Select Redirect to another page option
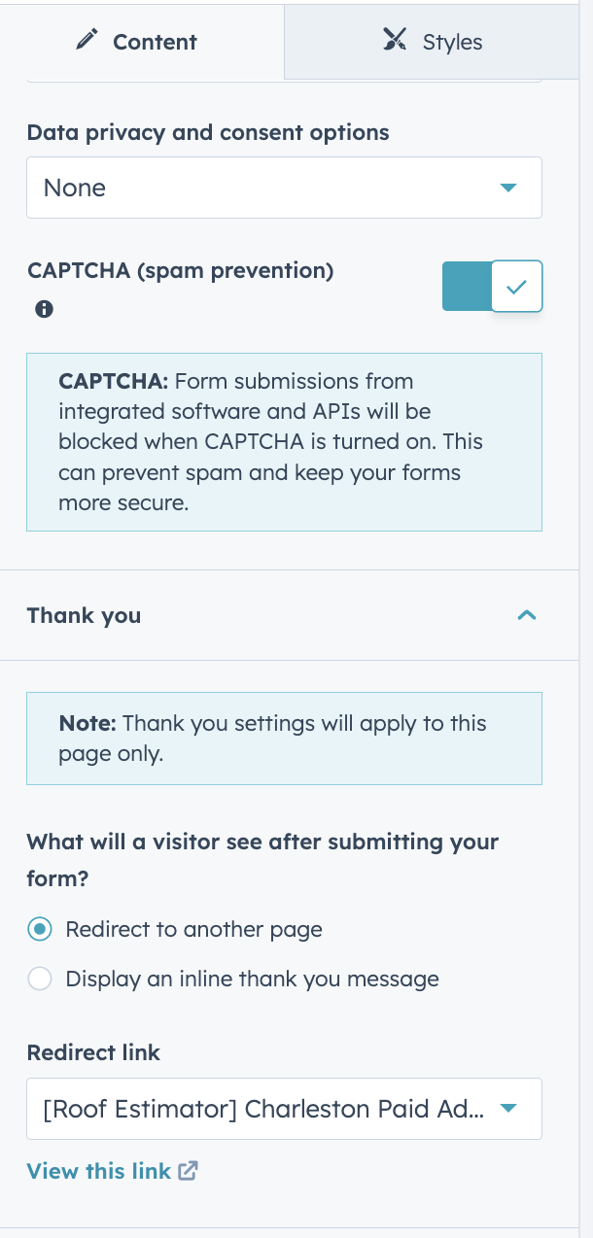Image resolution: width=593 pixels, height=1238 pixels. 40,929
